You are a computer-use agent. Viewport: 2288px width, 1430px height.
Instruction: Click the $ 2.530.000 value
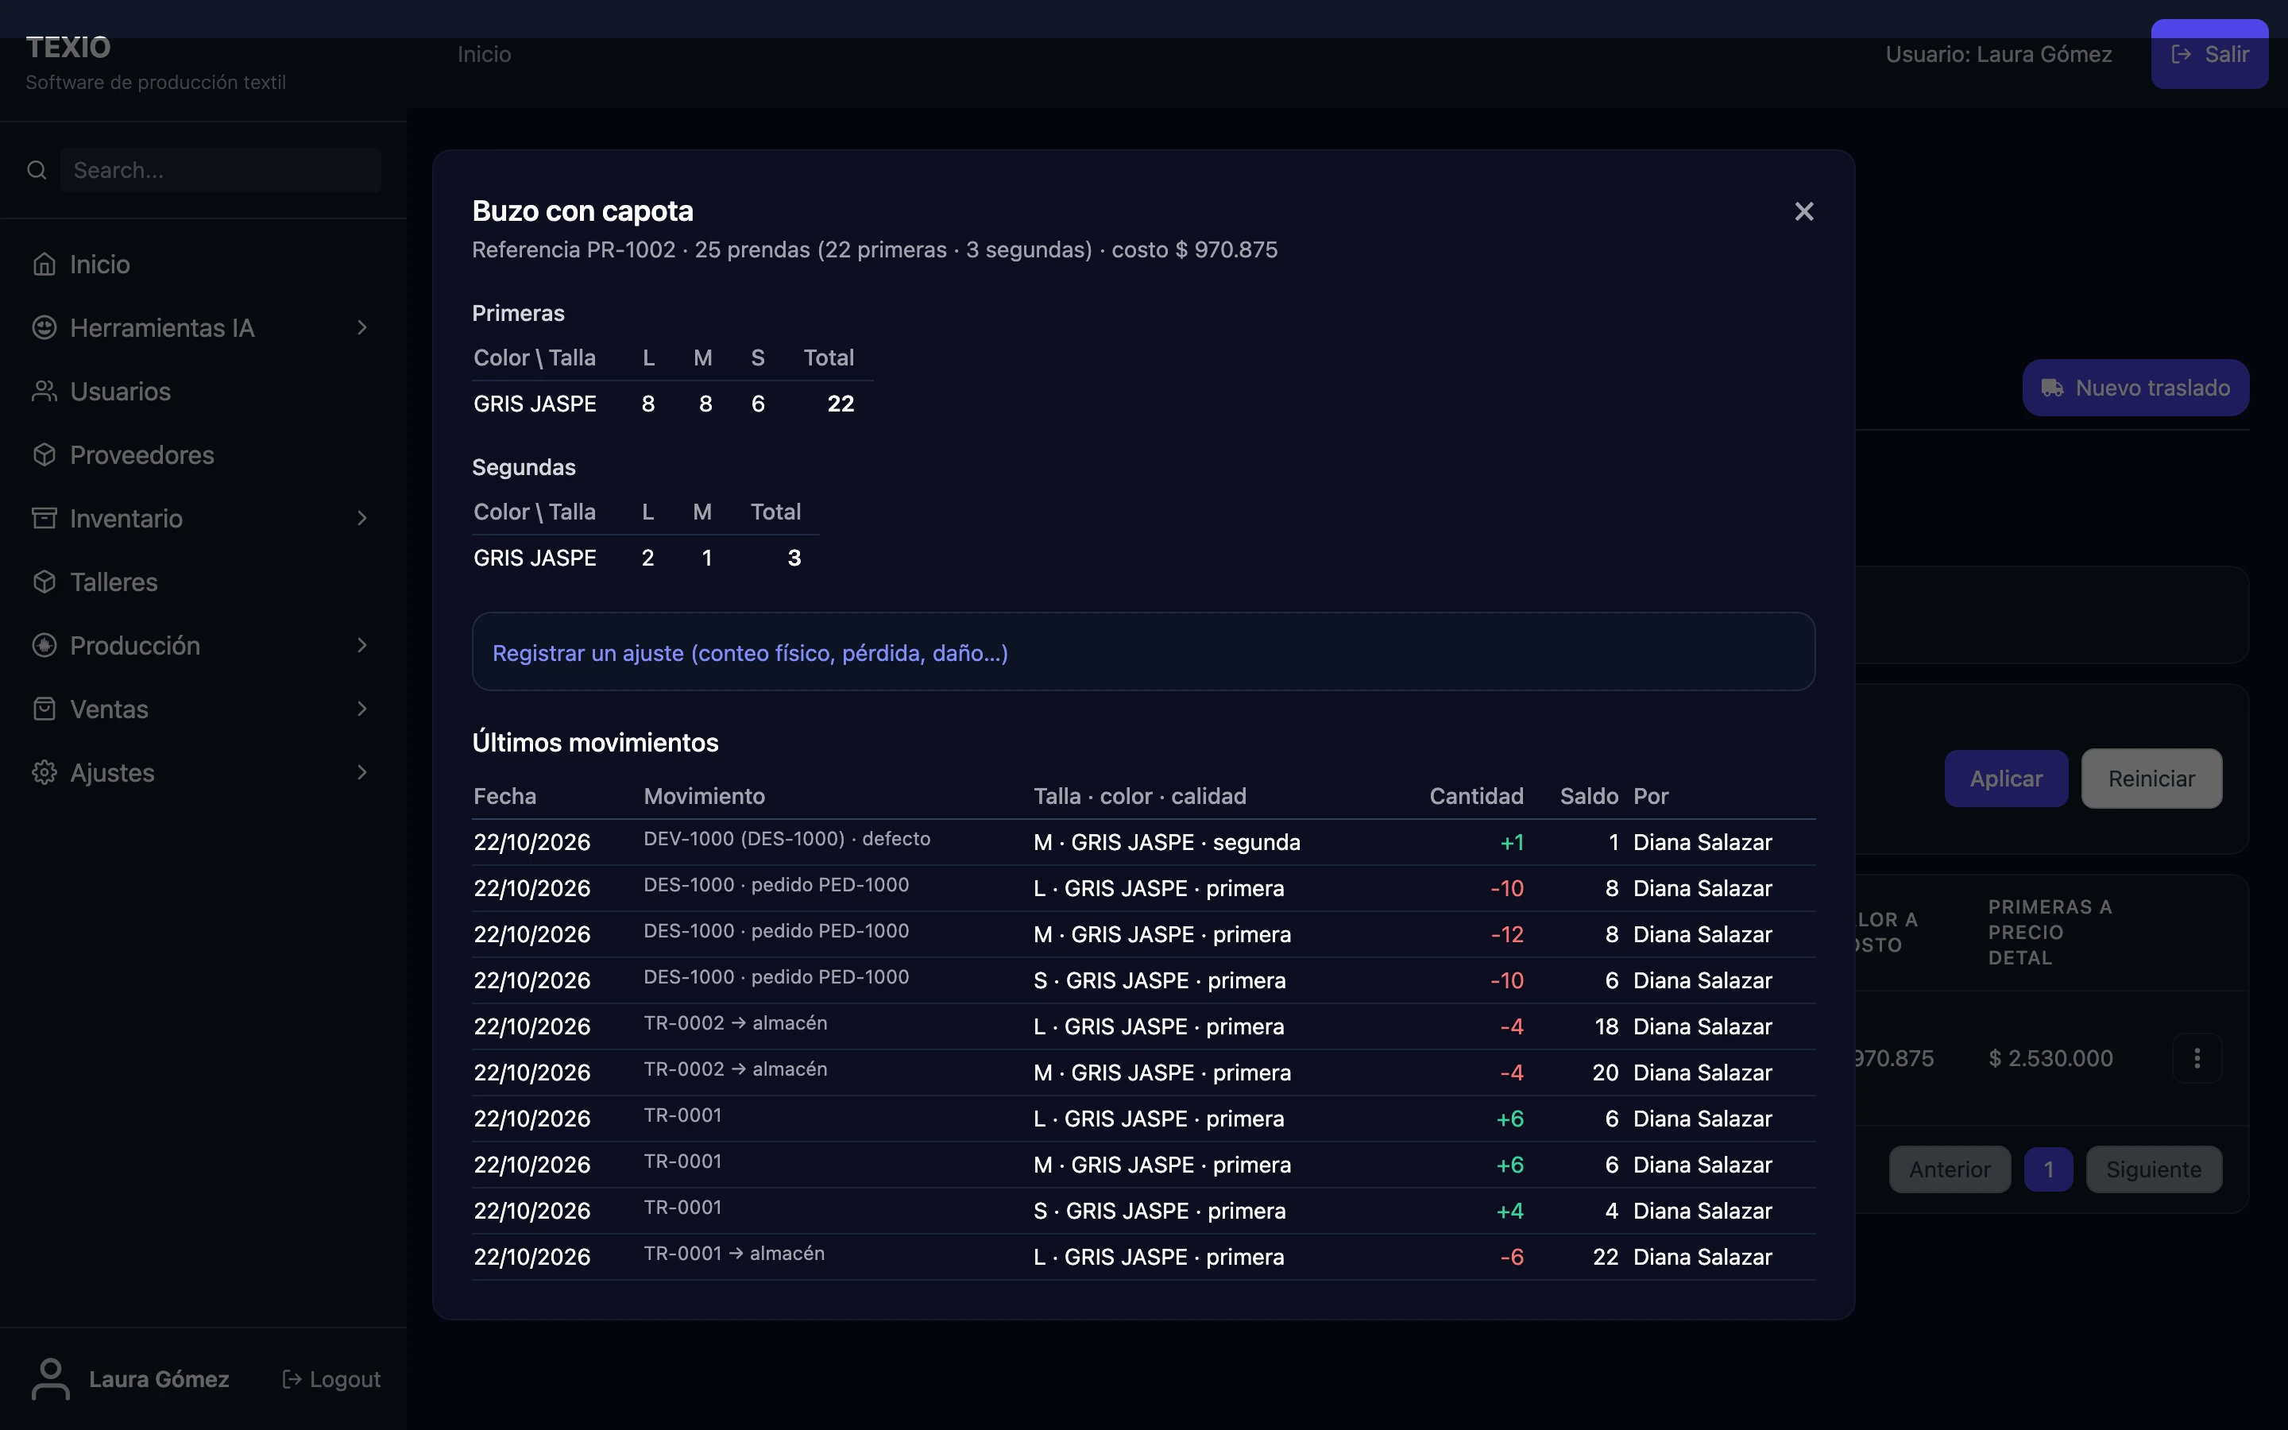[2050, 1057]
